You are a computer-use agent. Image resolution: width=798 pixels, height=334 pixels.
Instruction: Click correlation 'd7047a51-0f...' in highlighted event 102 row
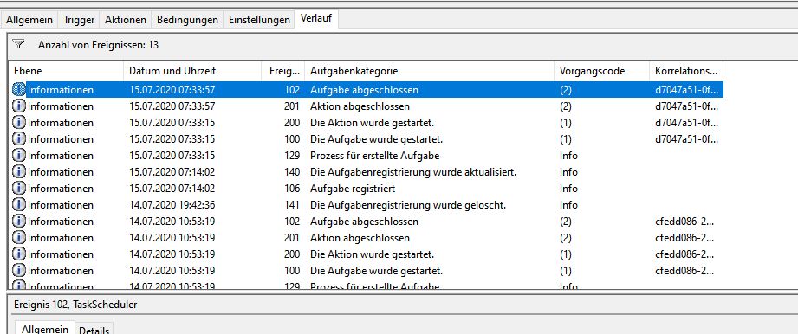click(x=686, y=90)
